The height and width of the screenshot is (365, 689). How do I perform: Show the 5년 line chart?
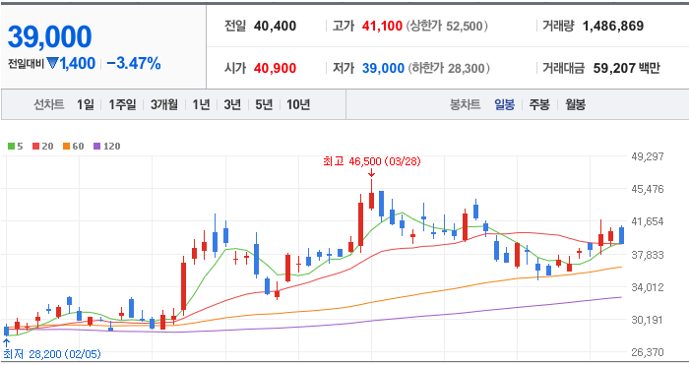(264, 104)
